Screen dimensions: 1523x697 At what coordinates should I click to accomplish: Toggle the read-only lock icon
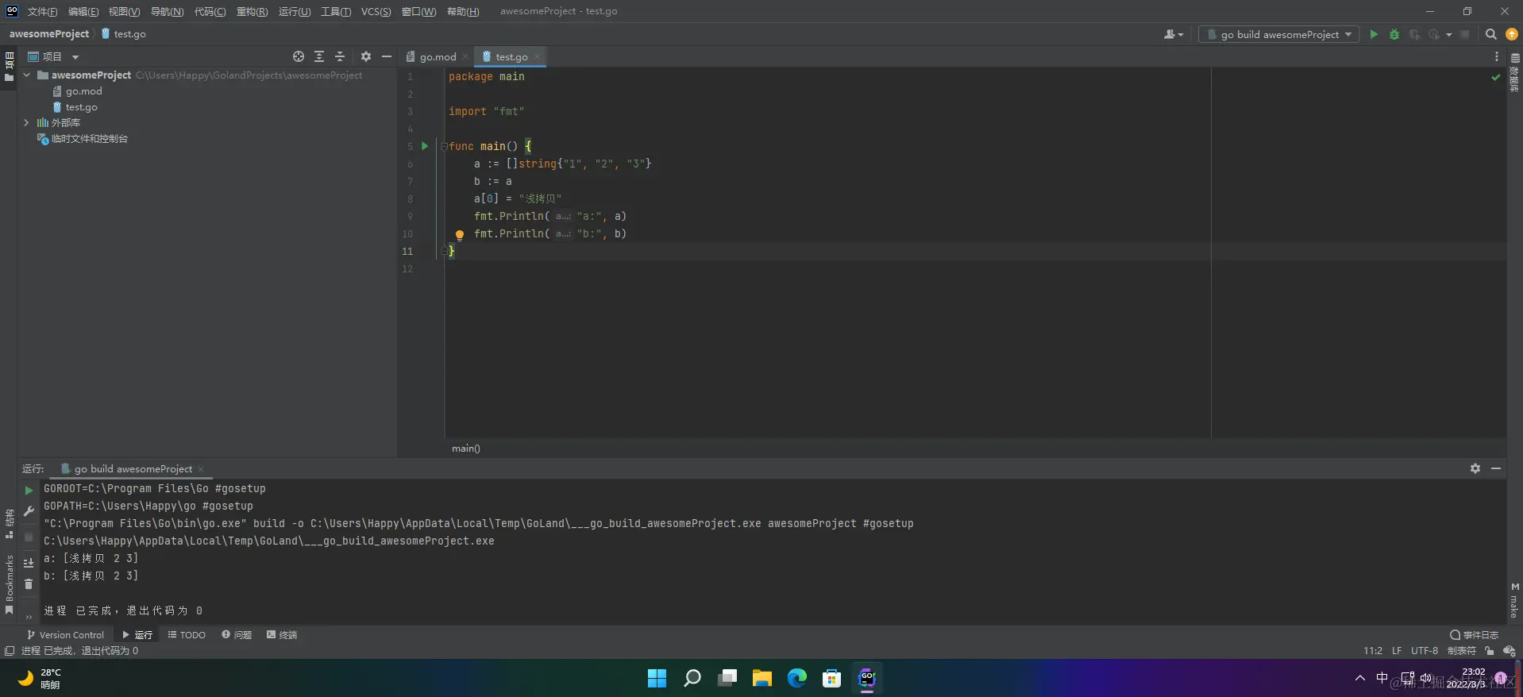point(1489,650)
